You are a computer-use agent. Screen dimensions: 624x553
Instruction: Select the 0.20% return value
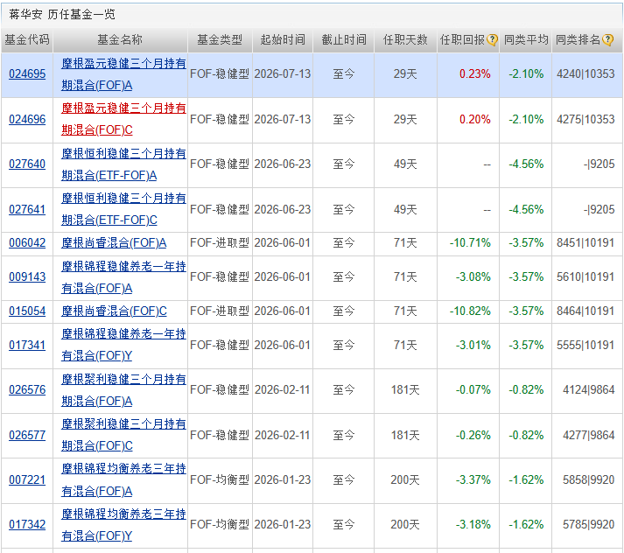[474, 119]
